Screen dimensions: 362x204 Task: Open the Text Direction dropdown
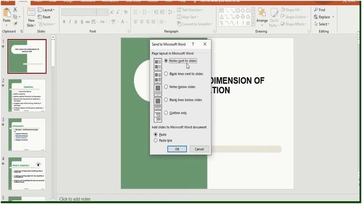pyautogui.click(x=190, y=10)
